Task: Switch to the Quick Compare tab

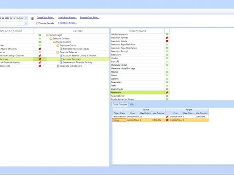Action: 120,104
